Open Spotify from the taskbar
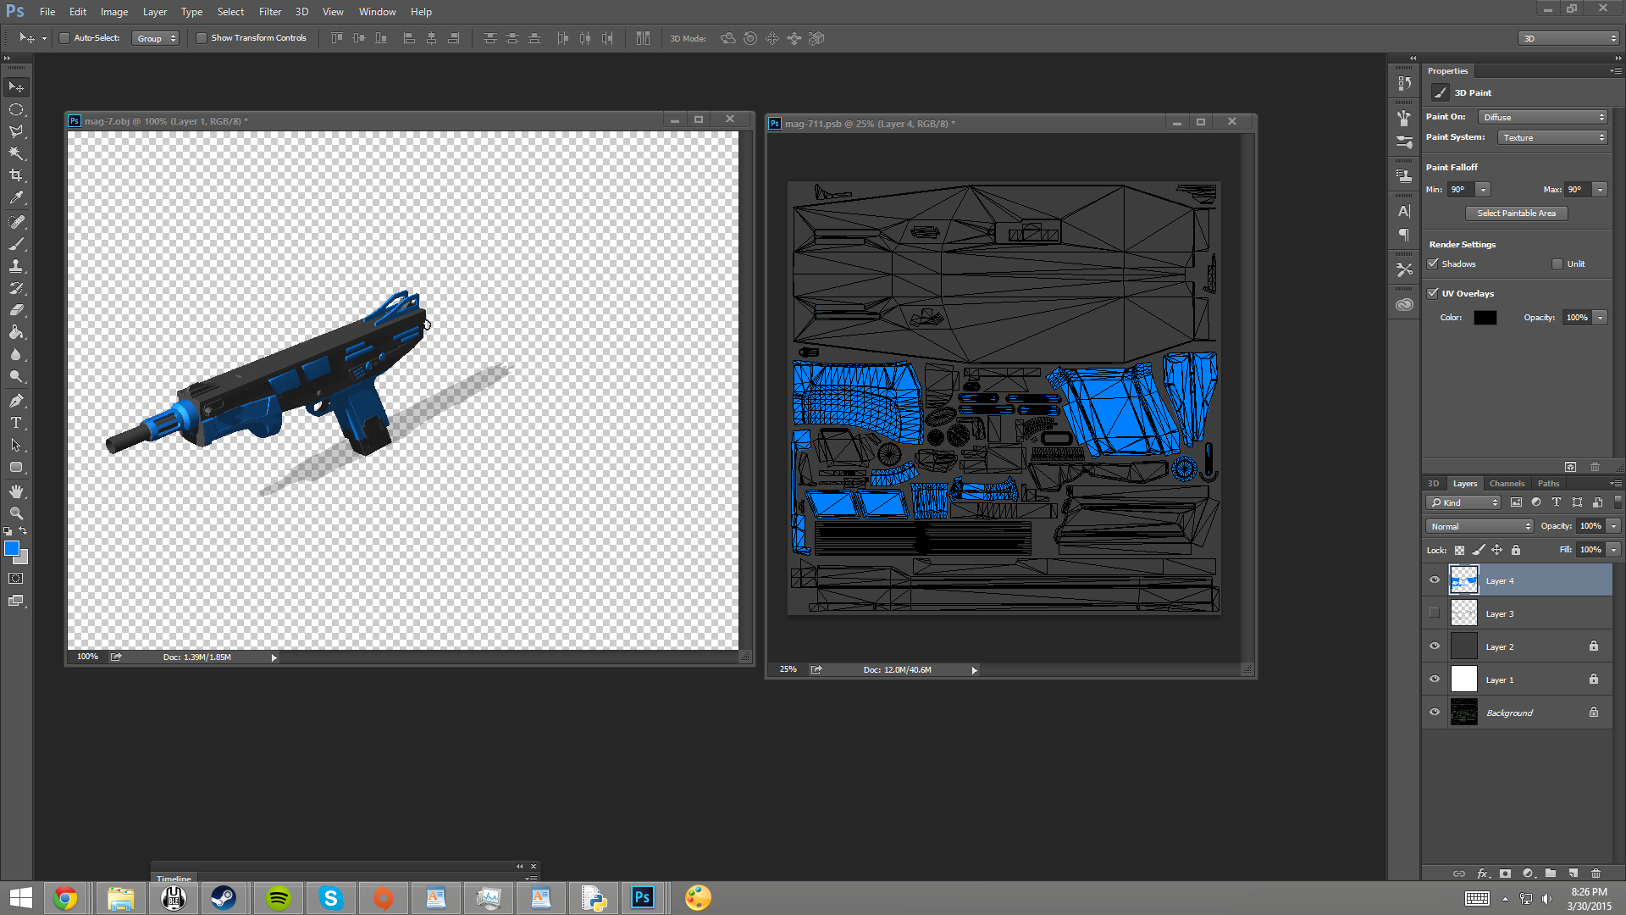Viewport: 1626px width, 915px height. tap(278, 898)
